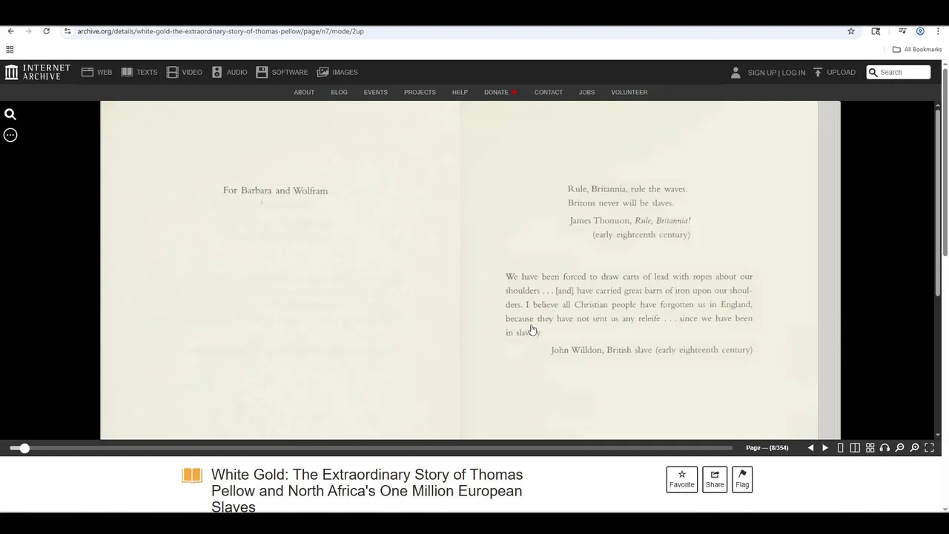Click the Log In link

click(x=793, y=73)
